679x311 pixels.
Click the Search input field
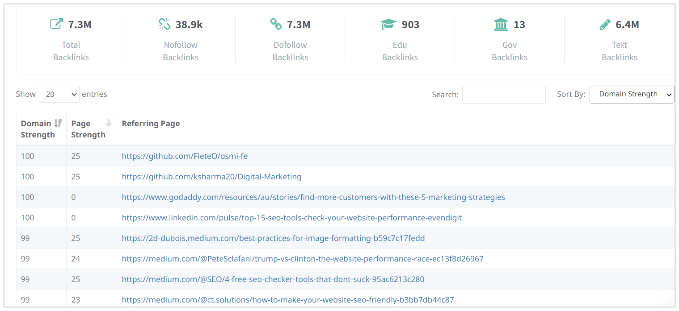504,95
